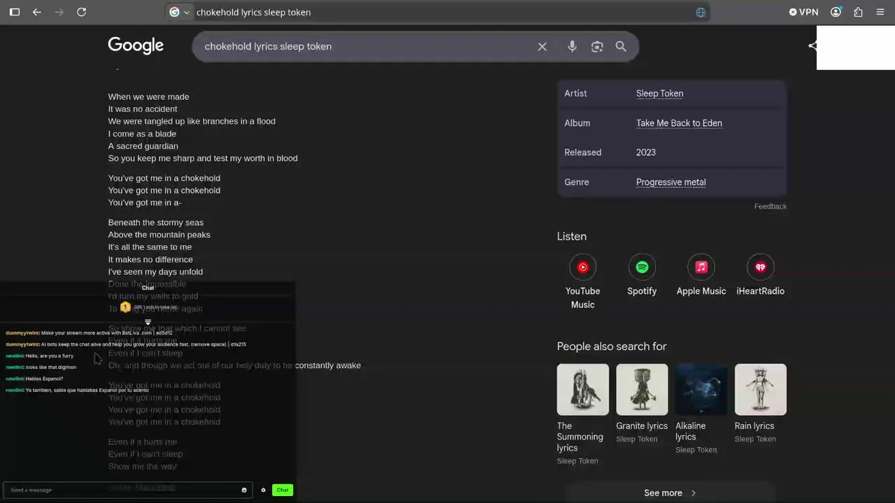Click the Google search box text
The height and width of the screenshot is (503, 895).
268,46
